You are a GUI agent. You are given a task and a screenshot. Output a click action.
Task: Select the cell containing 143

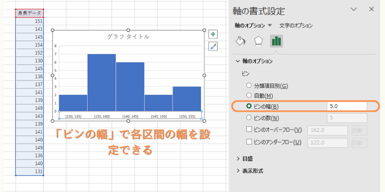click(30, 116)
